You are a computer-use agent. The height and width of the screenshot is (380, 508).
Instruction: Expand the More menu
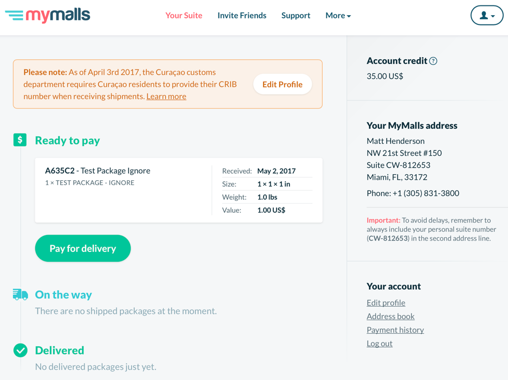pos(338,15)
